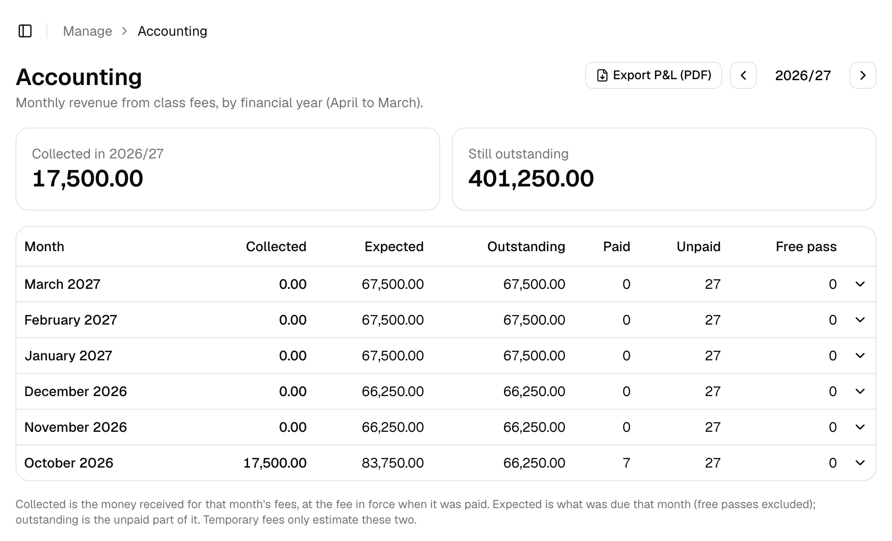
Task: Click the Free pass column header
Action: pyautogui.click(x=806, y=247)
